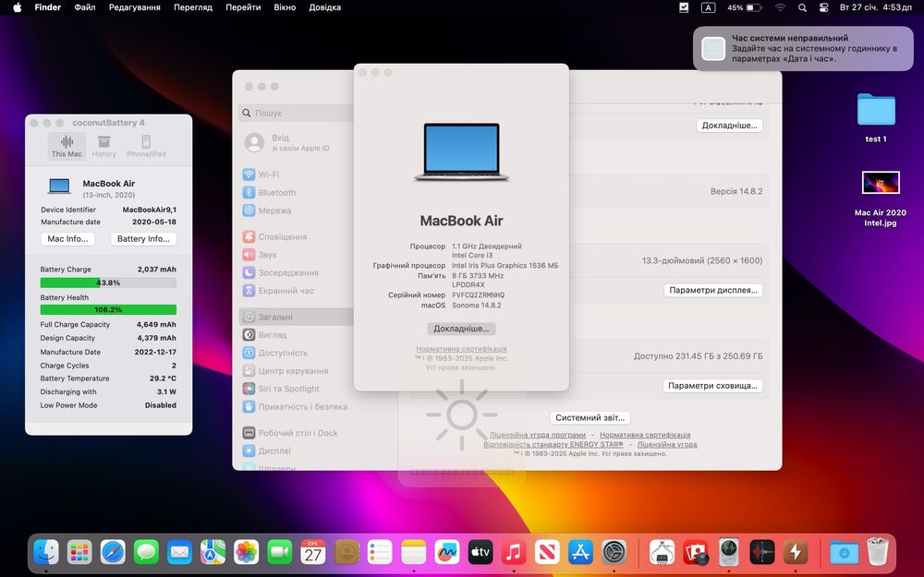Open Нормативна сертифікація link in Settings pane
Image resolution: width=924 pixels, height=577 pixels.
click(645, 435)
